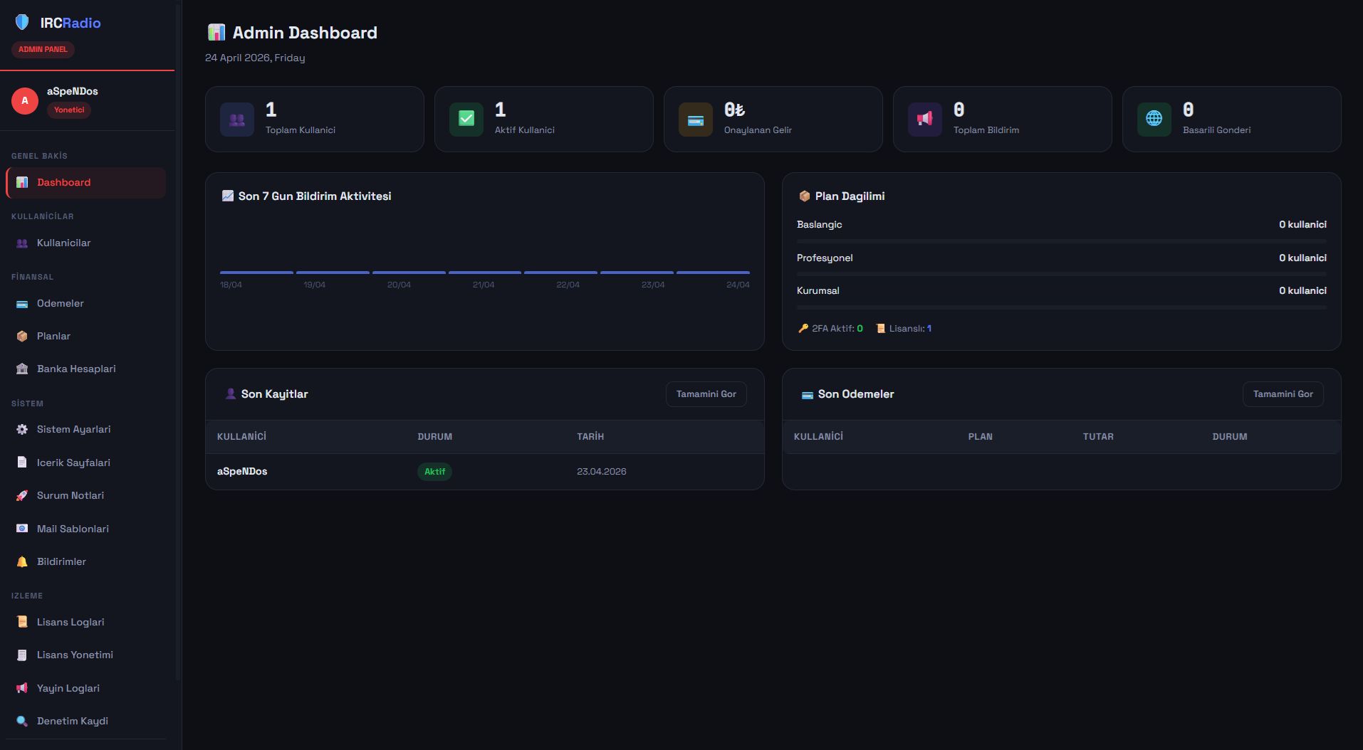
Task: Click the Toplam Kullanici users icon
Action: (237, 120)
